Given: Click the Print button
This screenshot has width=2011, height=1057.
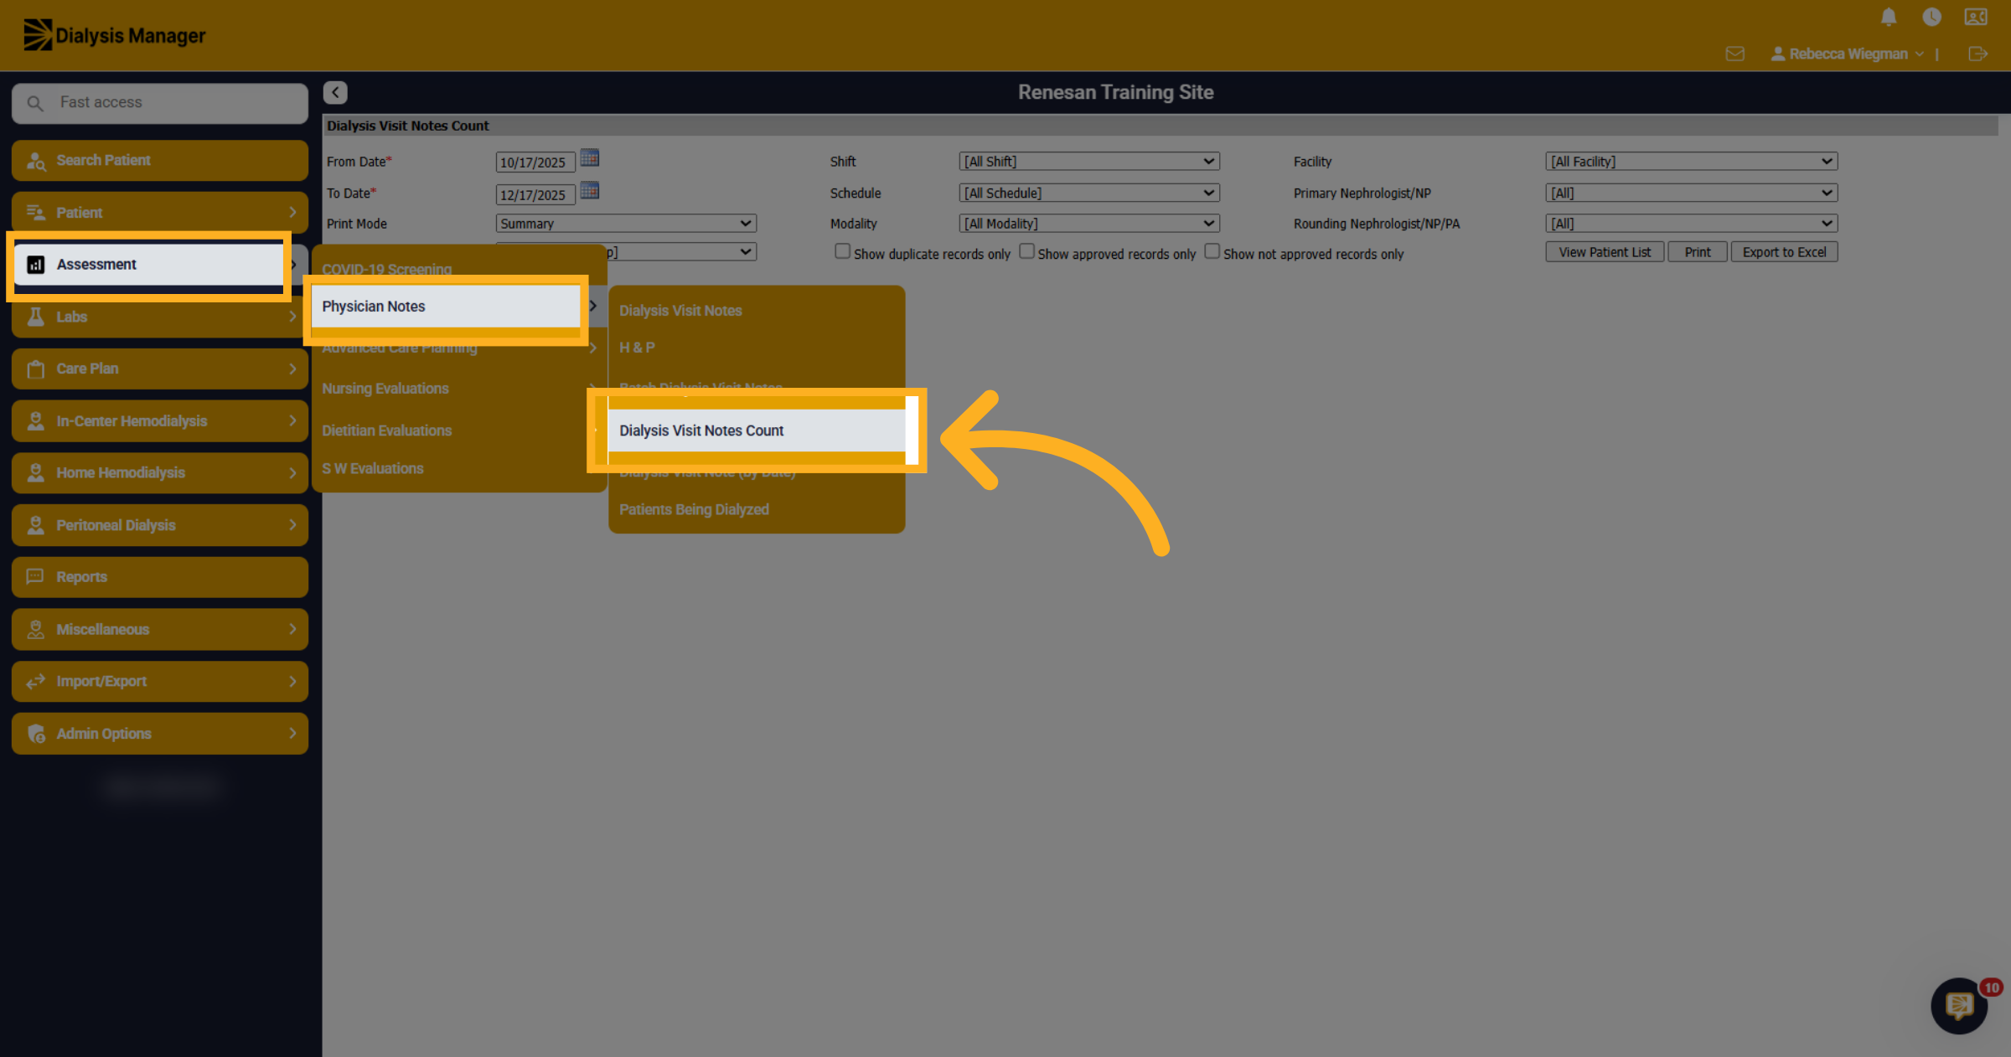Looking at the screenshot, I should (x=1698, y=252).
